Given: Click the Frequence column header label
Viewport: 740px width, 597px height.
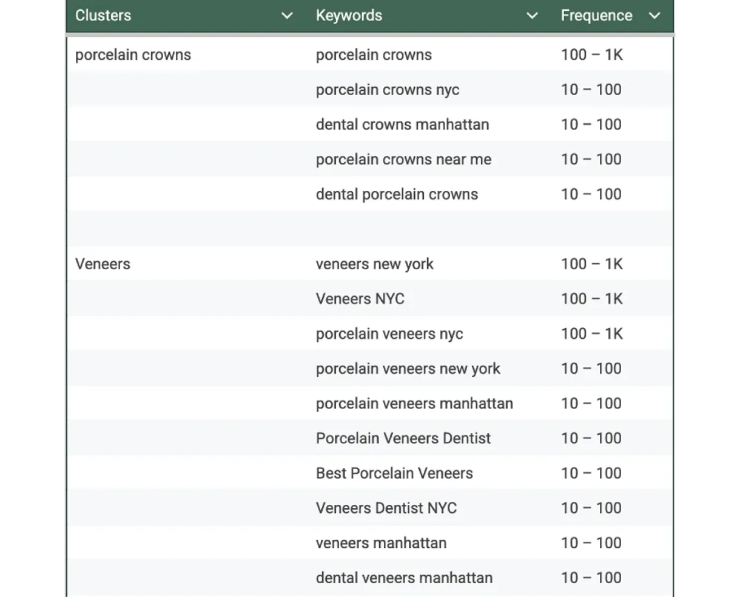Looking at the screenshot, I should pos(596,16).
